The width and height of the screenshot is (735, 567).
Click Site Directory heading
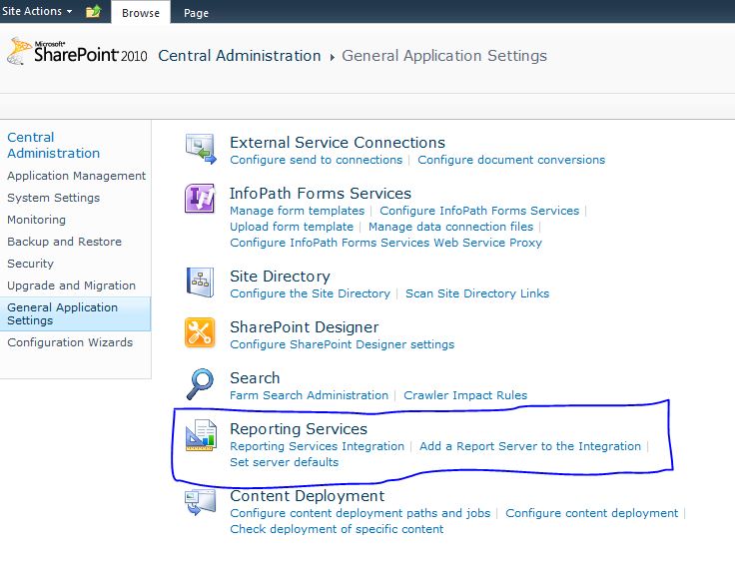[280, 277]
